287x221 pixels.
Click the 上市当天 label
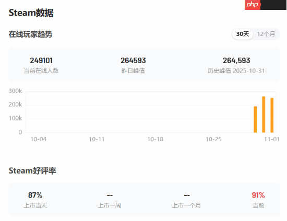pos(35,205)
